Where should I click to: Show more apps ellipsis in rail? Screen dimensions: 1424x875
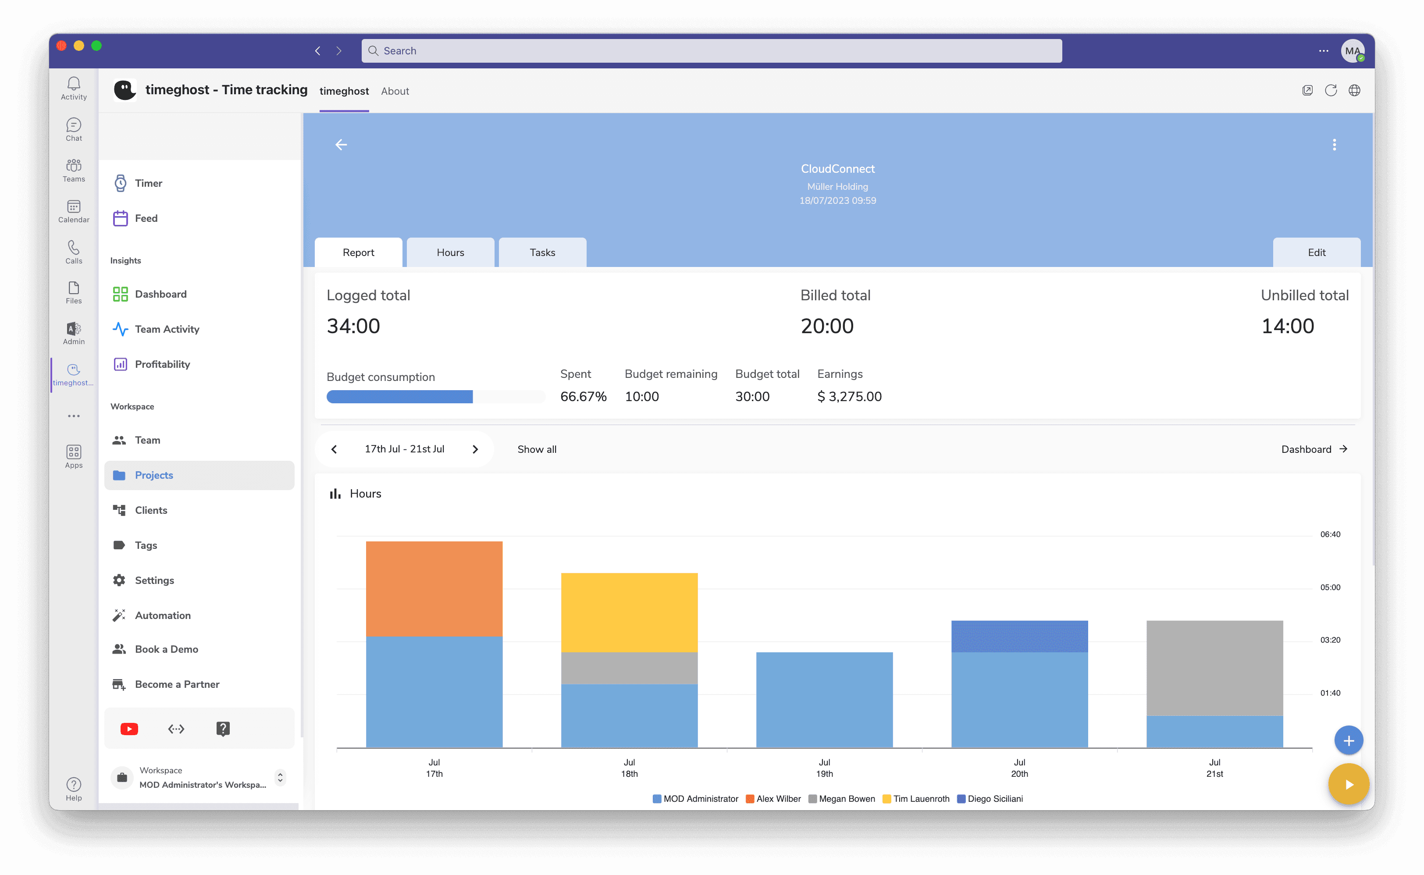point(74,416)
